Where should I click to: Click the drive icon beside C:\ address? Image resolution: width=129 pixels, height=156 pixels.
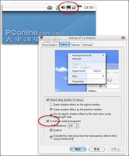[101, 86]
